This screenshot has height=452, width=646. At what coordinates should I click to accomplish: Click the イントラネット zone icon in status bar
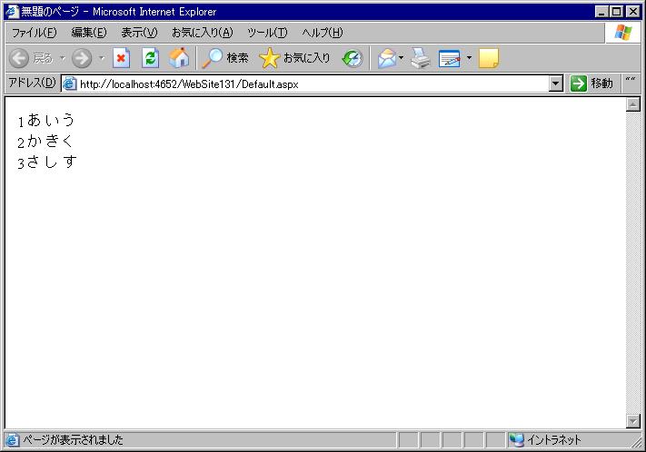click(x=516, y=440)
